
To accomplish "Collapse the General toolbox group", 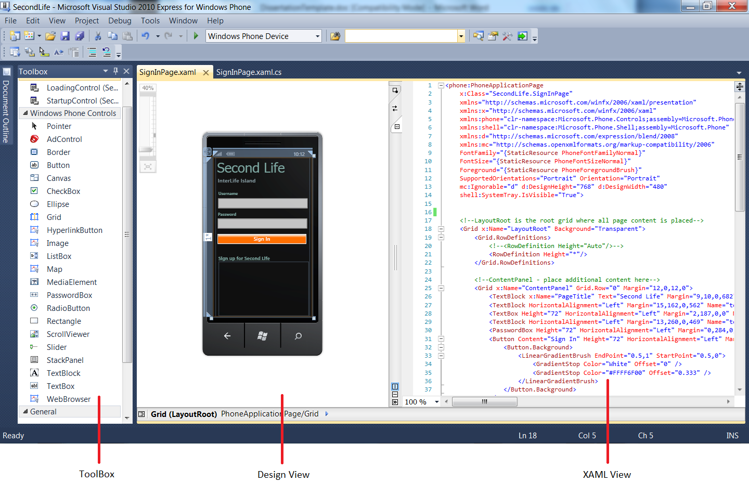I will 25,411.
